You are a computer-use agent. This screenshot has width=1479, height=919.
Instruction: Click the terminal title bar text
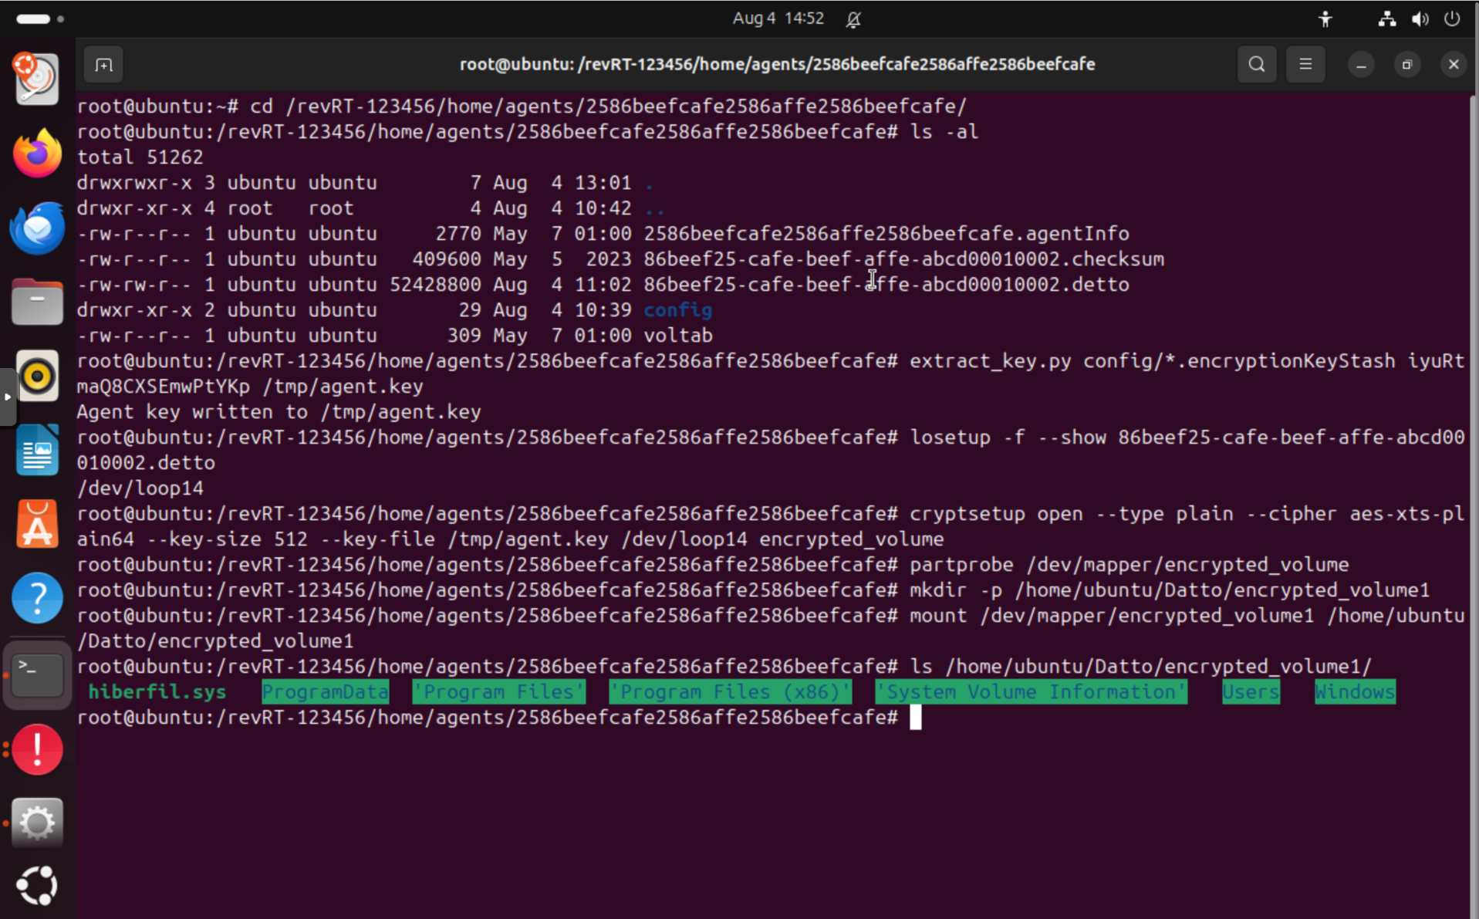click(777, 64)
